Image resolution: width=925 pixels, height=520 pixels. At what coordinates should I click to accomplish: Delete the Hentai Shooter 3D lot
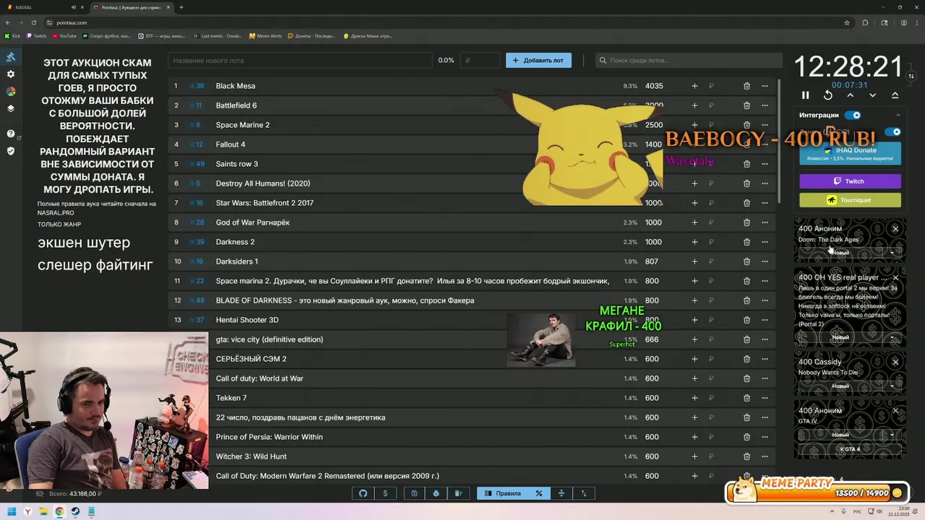coord(747,320)
